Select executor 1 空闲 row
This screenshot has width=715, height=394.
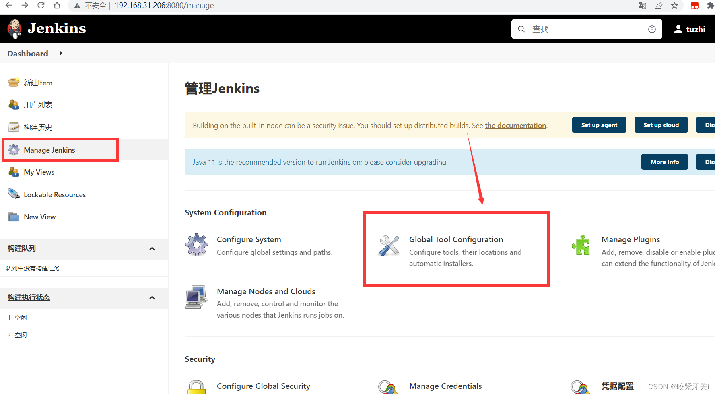84,318
